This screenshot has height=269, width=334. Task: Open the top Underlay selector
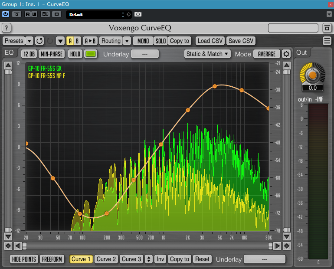[x=145, y=54]
